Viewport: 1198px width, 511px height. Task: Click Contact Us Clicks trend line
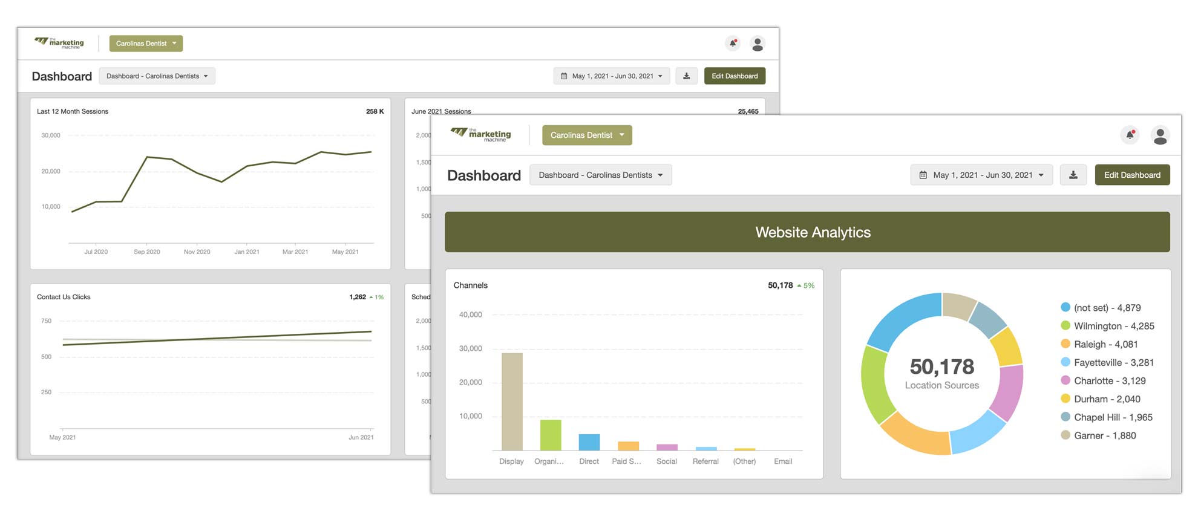(x=217, y=338)
